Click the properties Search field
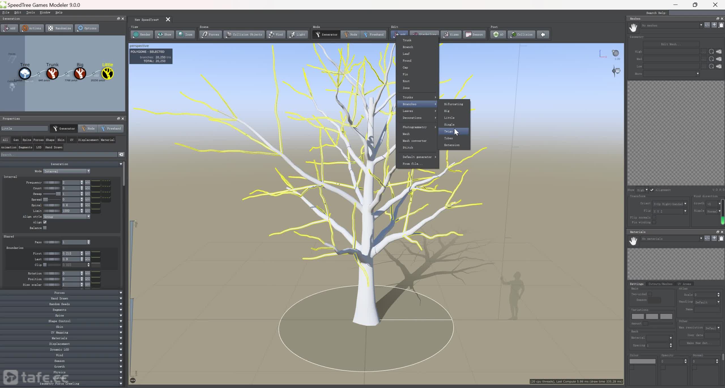The image size is (725, 388). pyautogui.click(x=59, y=155)
